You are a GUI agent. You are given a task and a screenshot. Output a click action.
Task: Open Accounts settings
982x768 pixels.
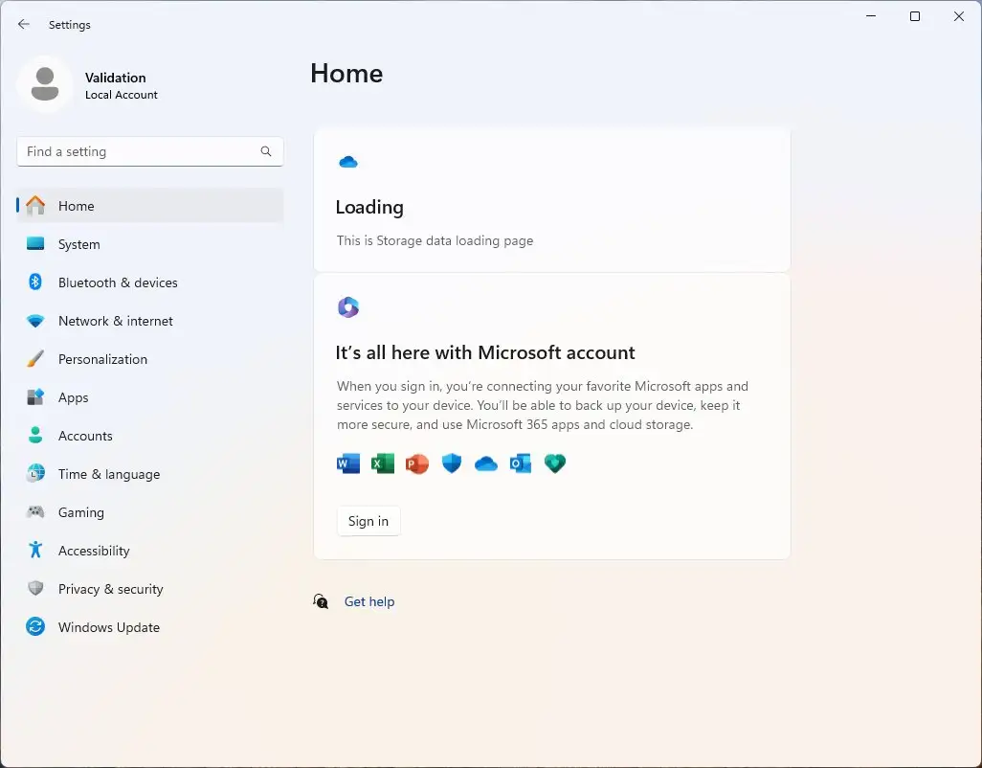34,436
